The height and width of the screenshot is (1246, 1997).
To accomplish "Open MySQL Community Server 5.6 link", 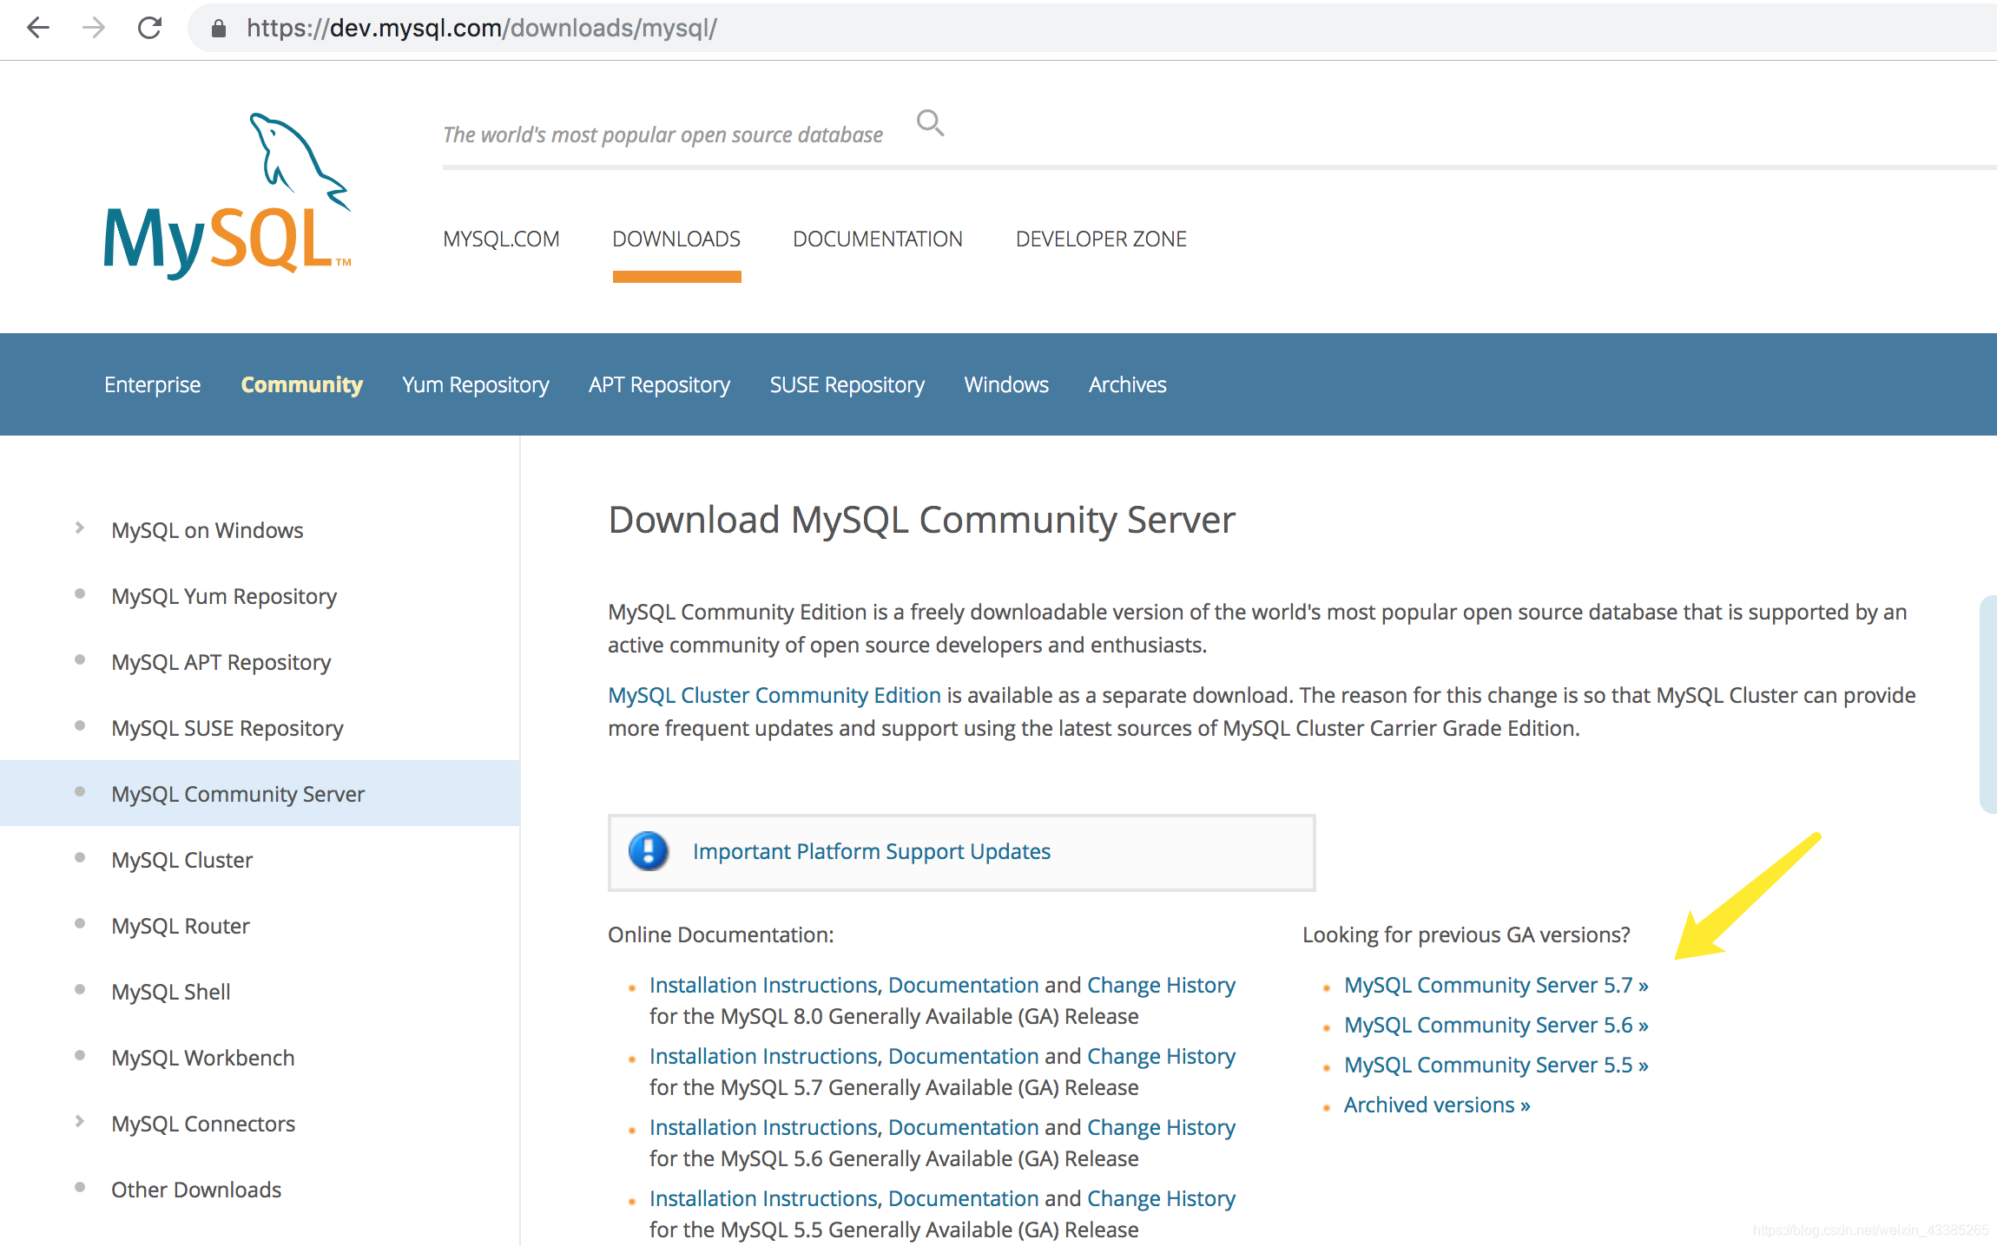I will tap(1496, 1025).
